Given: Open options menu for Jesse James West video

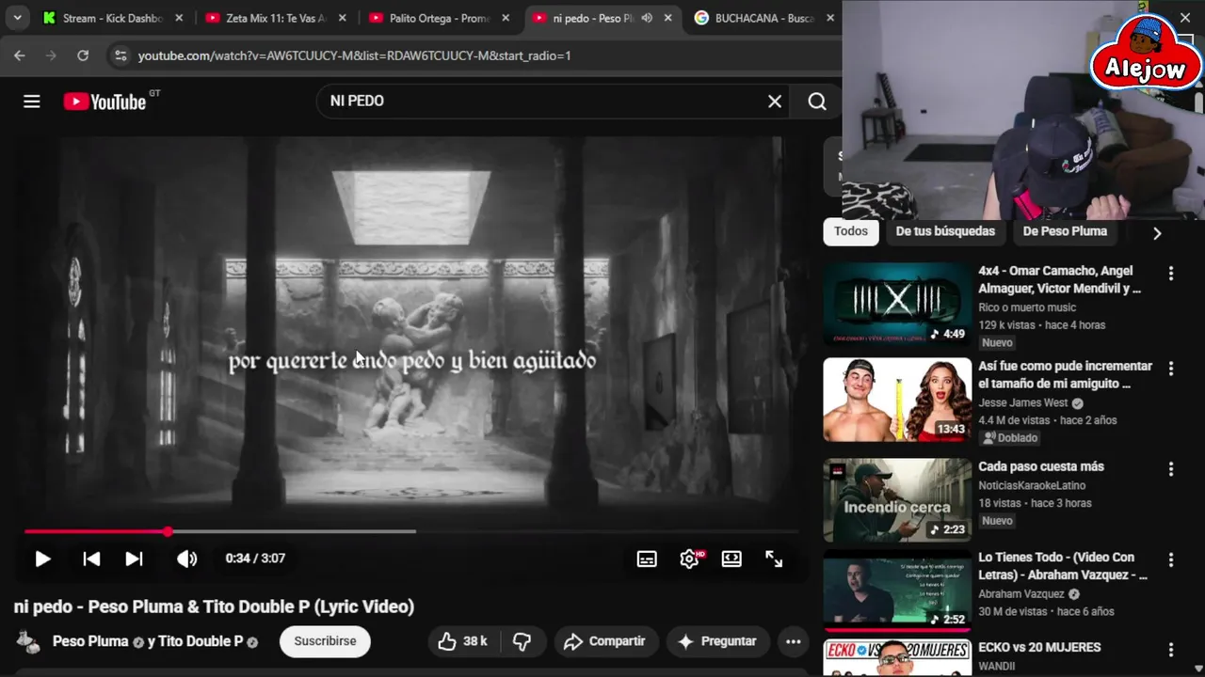Looking at the screenshot, I should (x=1171, y=369).
